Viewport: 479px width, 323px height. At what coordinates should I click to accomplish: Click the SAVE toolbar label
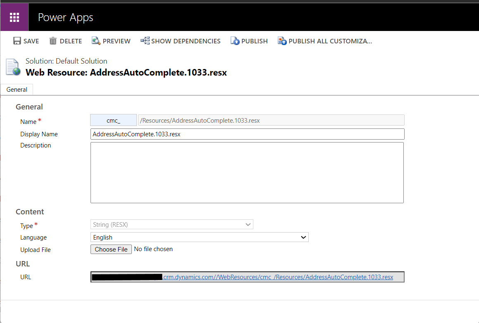(x=31, y=41)
